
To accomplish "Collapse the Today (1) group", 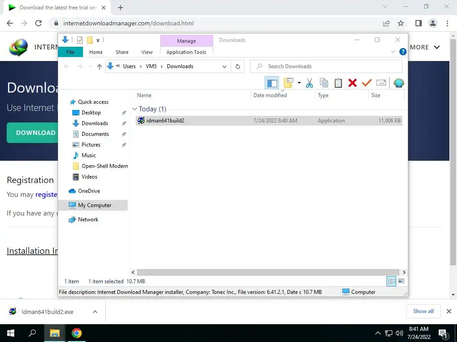I will 134,109.
